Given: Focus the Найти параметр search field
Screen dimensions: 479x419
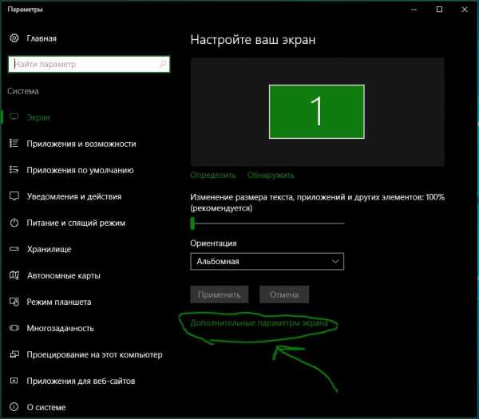Looking at the screenshot, I should coord(89,64).
